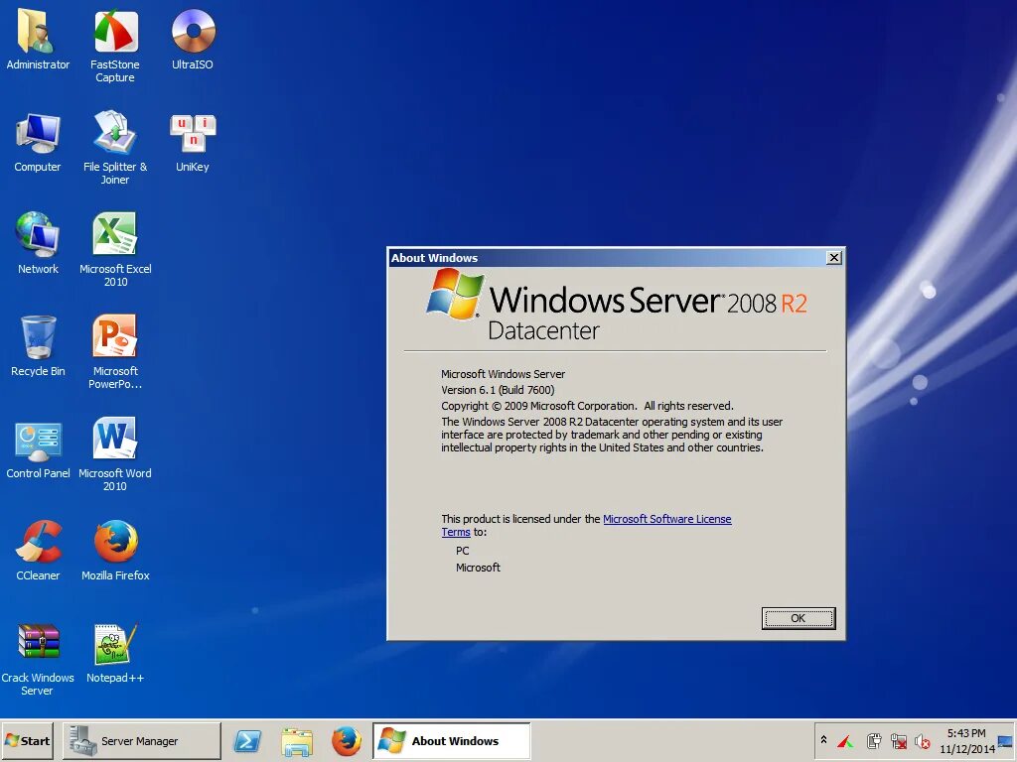Open Control Panel desktop icon
The width and height of the screenshot is (1017, 762).
pos(38,447)
